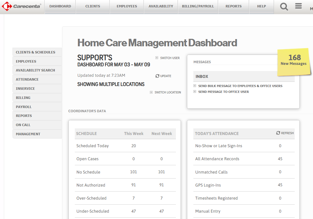Viewport: 313px width, 219px height.
Task: Open the Availability top menu
Action: point(161,6)
